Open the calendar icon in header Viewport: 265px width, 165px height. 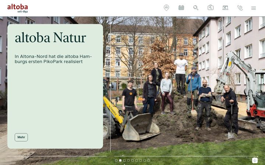tap(181, 8)
